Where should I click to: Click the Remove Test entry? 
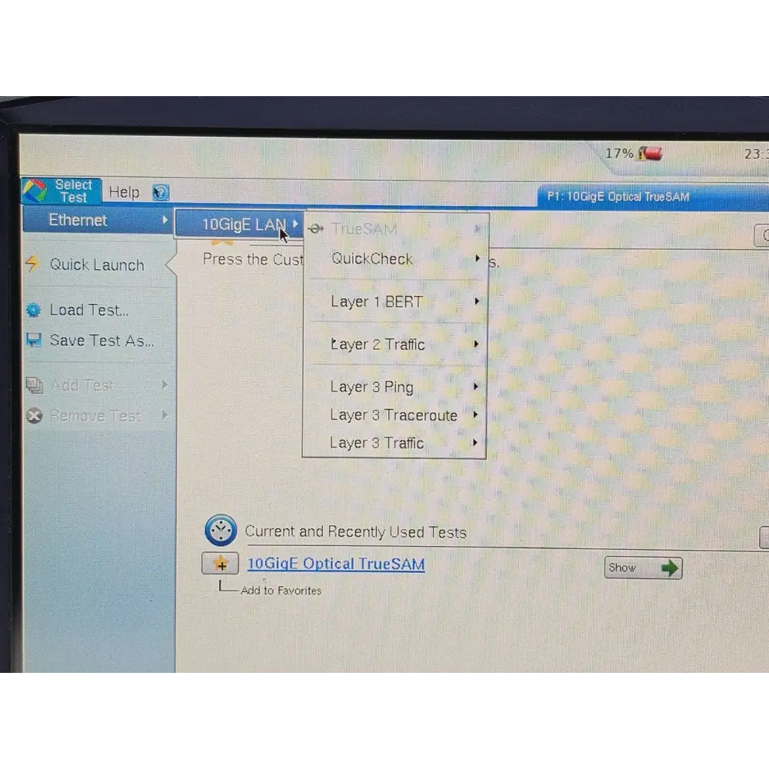click(95, 416)
